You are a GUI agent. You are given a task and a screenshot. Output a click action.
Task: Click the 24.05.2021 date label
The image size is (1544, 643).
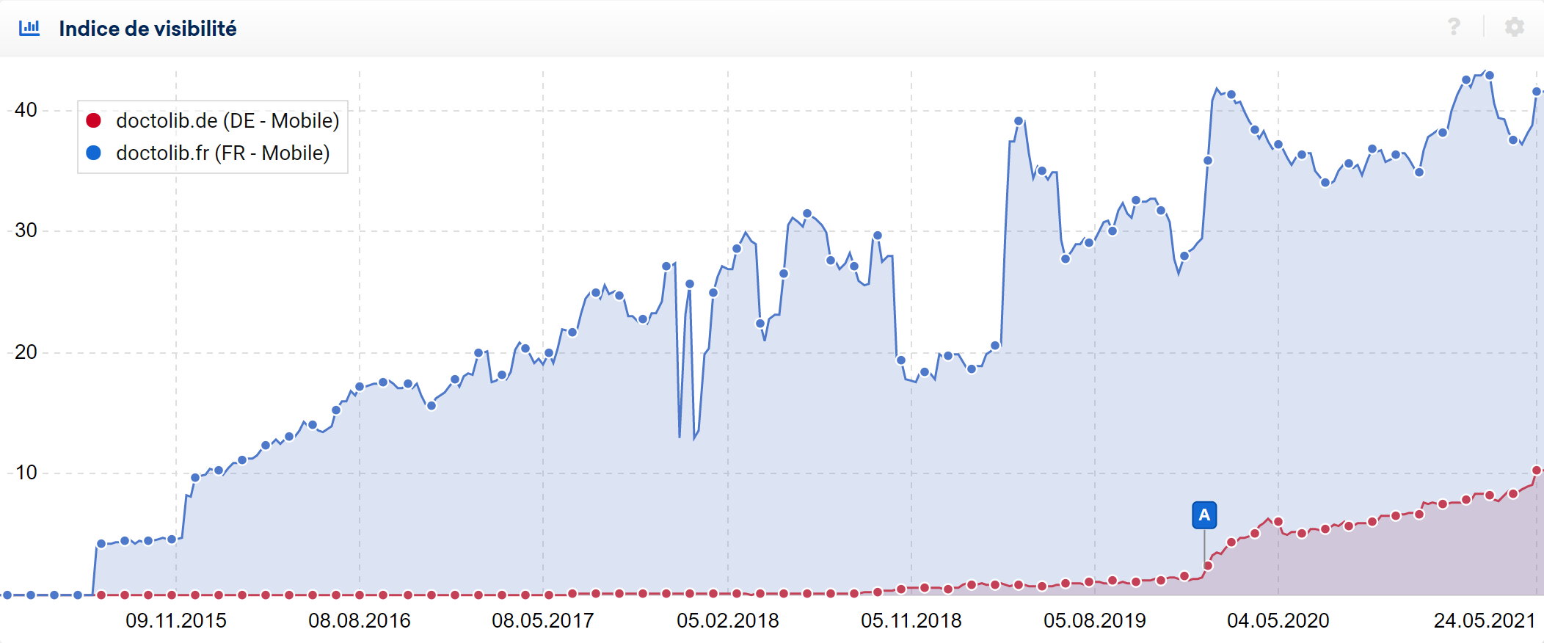pos(1485,621)
